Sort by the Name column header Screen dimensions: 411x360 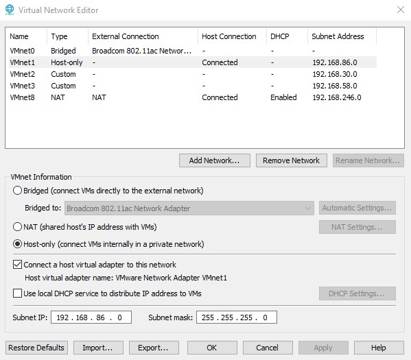tap(26, 36)
